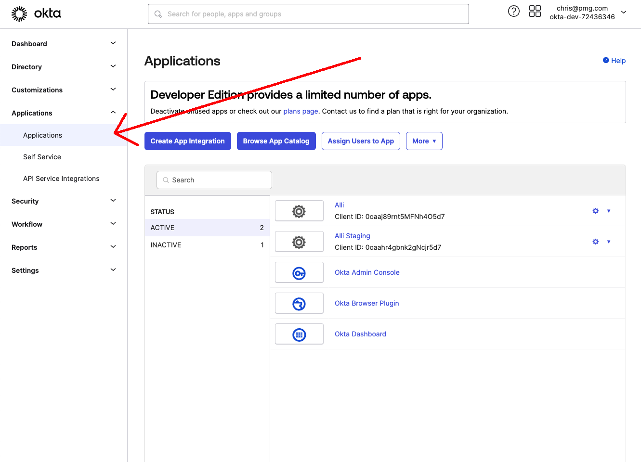Follow the plans page link
This screenshot has height=462, width=641.
(301, 111)
